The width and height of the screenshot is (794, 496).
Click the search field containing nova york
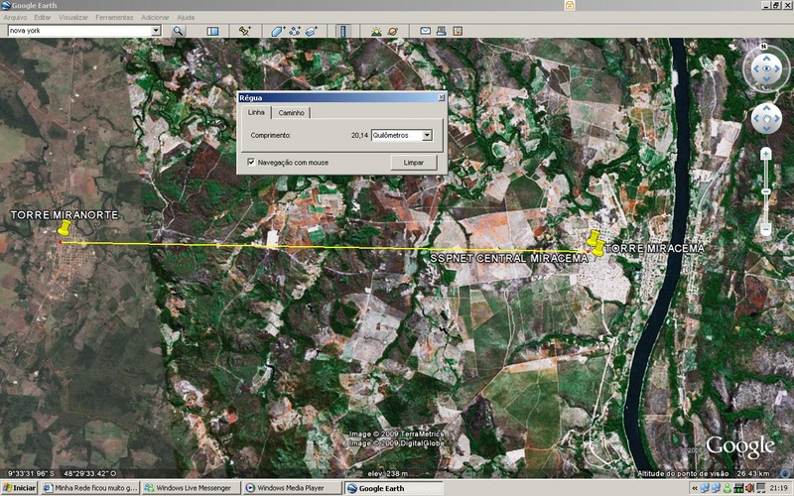tap(79, 31)
